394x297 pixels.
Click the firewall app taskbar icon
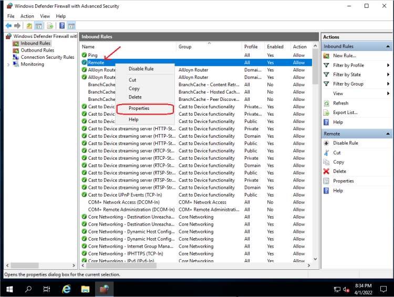point(105,289)
